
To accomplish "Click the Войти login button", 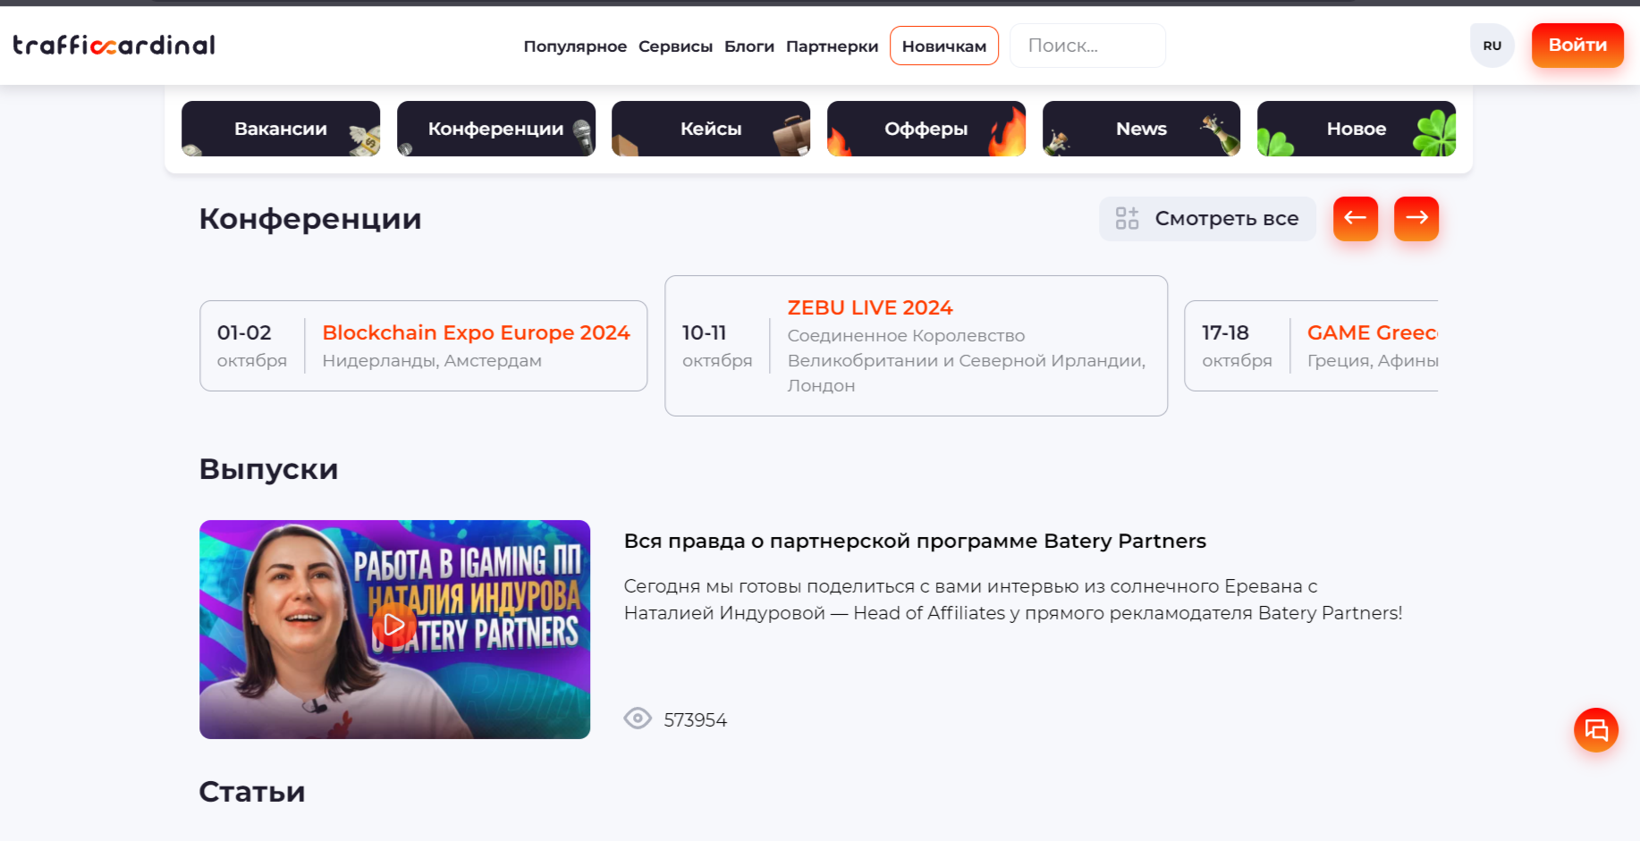I will coord(1577,46).
